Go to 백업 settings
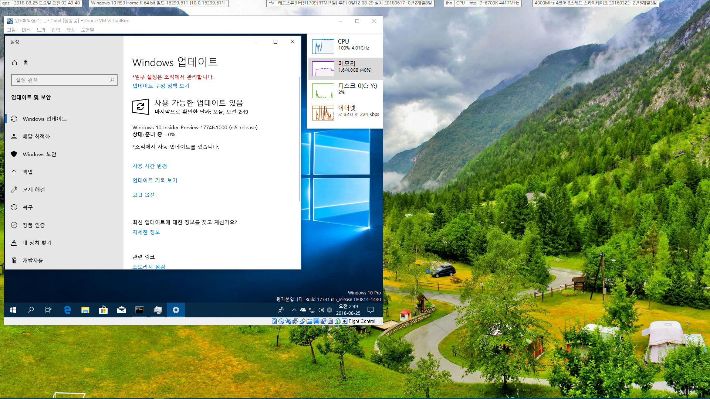The image size is (710, 399). point(64,172)
